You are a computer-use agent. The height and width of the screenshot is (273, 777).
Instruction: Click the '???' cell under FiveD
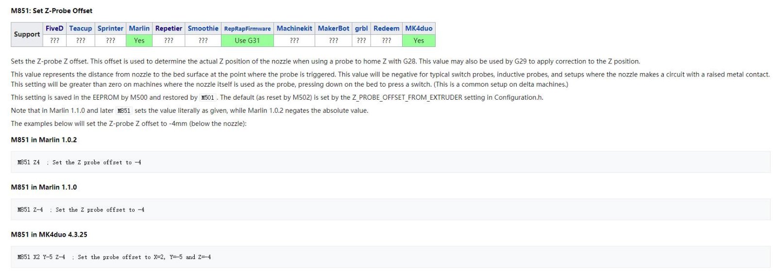[54, 41]
